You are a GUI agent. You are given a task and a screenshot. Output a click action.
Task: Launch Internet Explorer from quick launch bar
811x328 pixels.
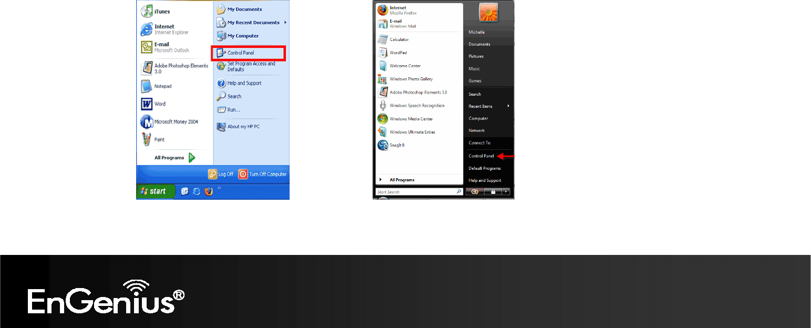pyautogui.click(x=197, y=191)
